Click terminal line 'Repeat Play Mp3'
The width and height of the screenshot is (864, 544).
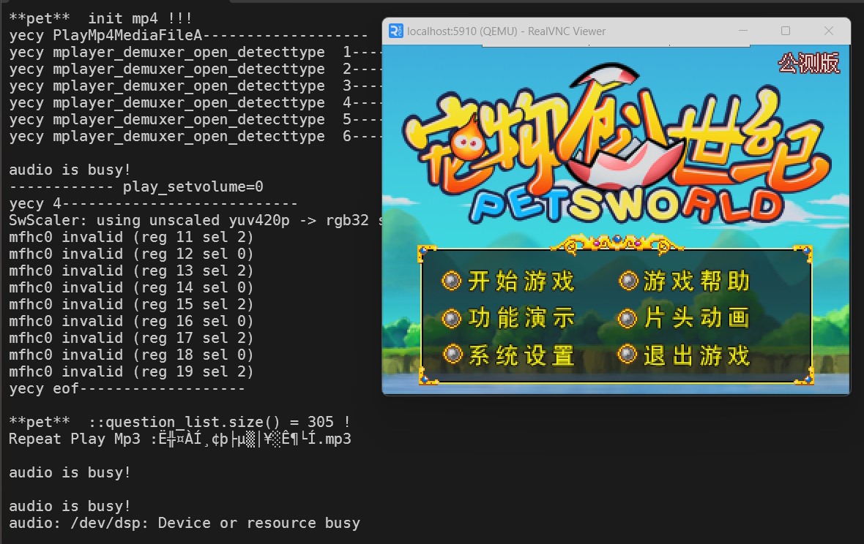point(180,439)
